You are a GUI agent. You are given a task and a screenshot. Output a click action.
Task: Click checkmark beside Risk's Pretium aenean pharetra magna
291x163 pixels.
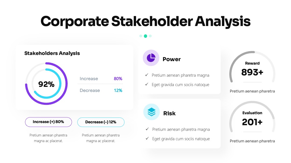[x=147, y=129]
